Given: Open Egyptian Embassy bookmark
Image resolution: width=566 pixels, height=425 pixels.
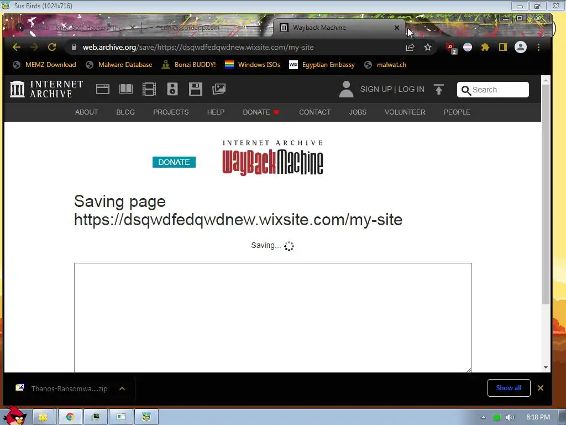Looking at the screenshot, I should click(322, 65).
